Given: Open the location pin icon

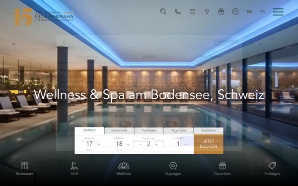Looking at the screenshot, I should (207, 11).
